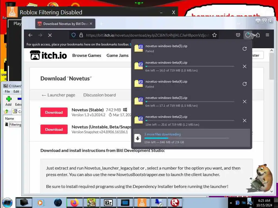Screen dimensions: 278x208
Task: Download Novetus Unstable Beta snapshot
Action: 54,129
